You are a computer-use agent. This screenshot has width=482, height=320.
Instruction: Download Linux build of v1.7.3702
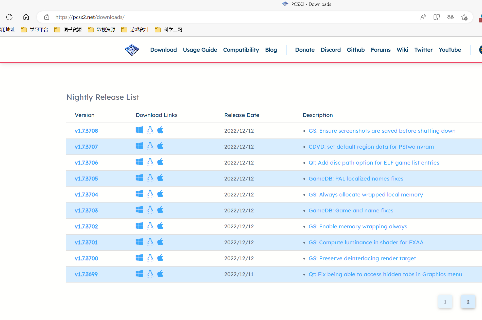(x=150, y=226)
